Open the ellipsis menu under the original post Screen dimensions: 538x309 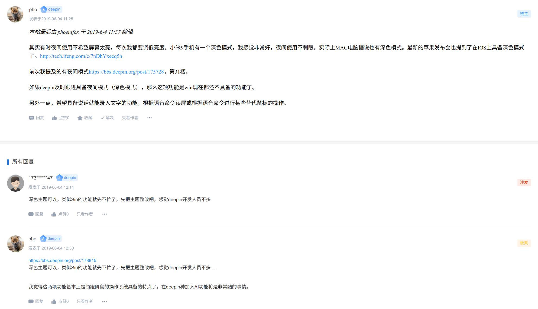[149, 118]
